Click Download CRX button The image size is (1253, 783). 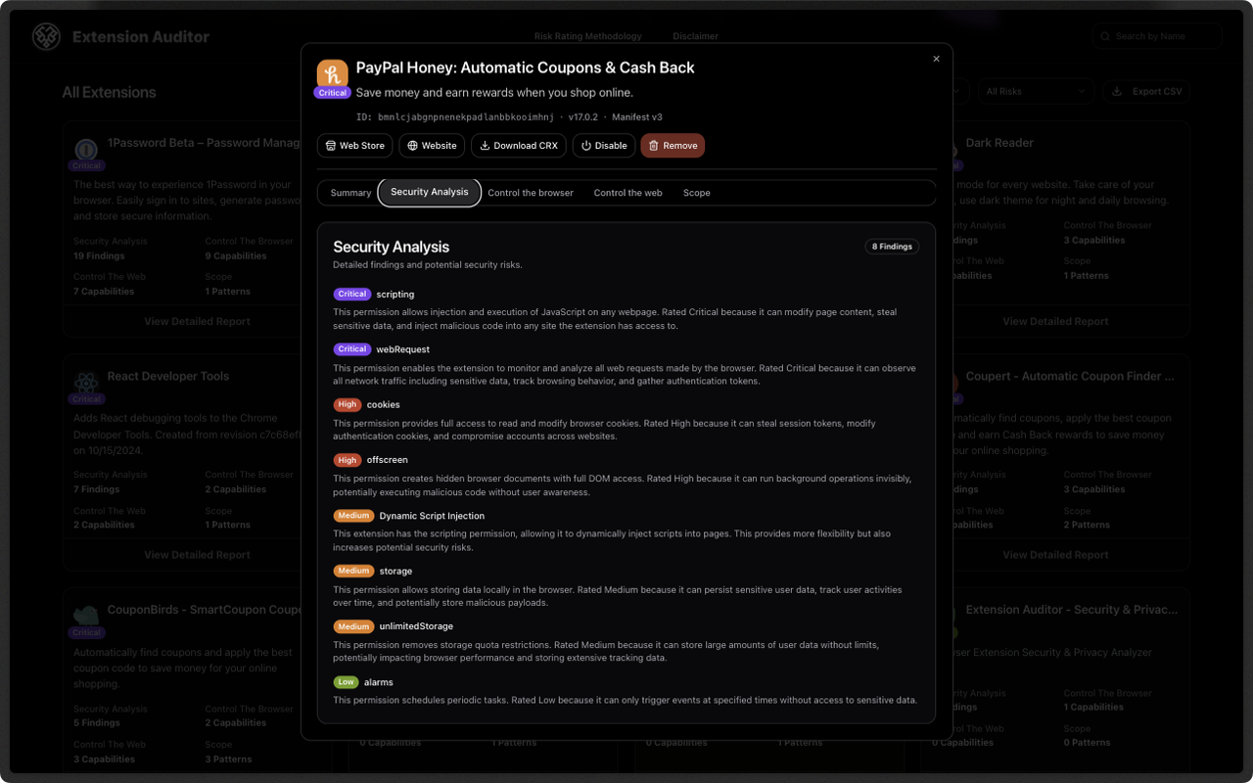coord(519,146)
